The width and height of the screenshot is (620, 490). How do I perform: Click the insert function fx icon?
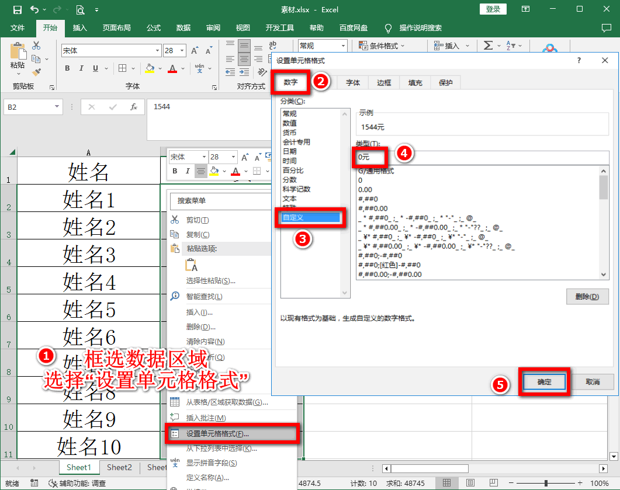coord(134,107)
